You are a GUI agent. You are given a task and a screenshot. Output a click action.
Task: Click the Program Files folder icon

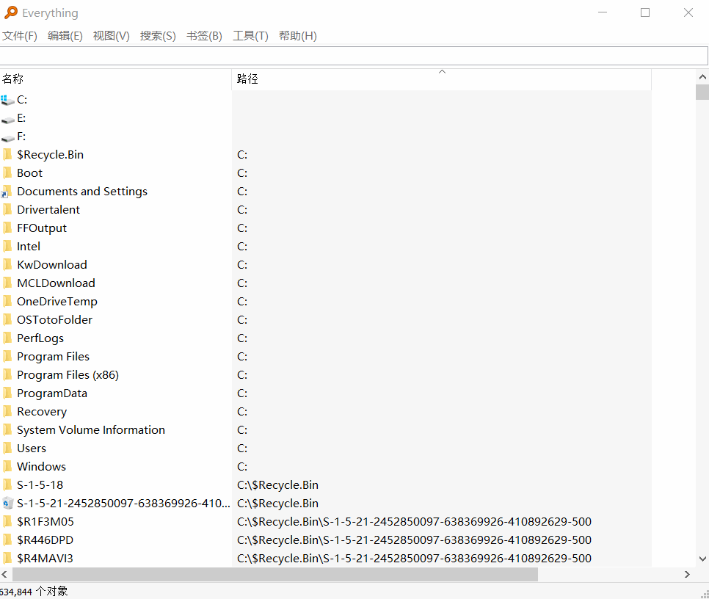click(7, 357)
